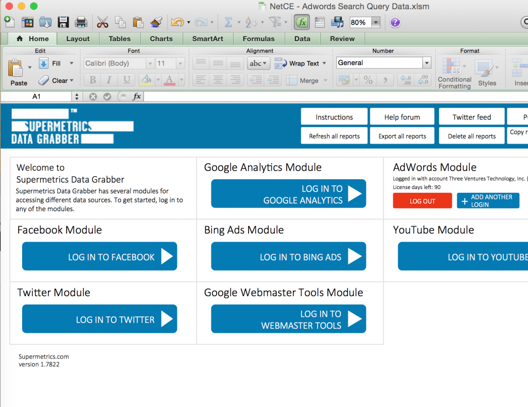Open the font size 11 dropdown
Screen dimensions: 528x407
tap(180, 63)
